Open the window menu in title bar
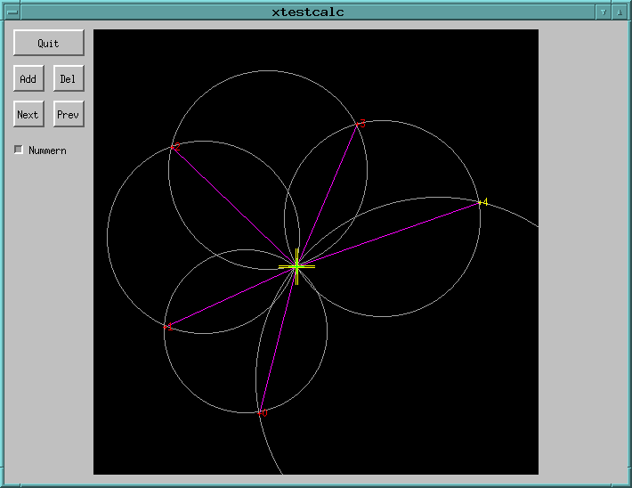Image resolution: width=632 pixels, height=488 pixels. tap(12, 12)
